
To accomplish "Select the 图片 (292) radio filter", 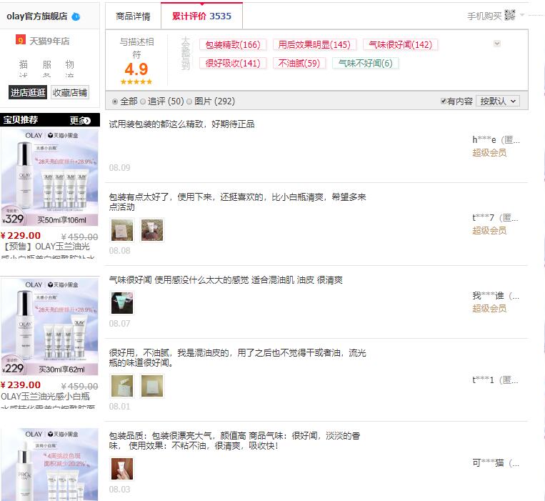I will pyautogui.click(x=189, y=101).
